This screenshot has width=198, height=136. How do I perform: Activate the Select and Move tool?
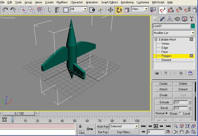pyautogui.click(x=110, y=10)
